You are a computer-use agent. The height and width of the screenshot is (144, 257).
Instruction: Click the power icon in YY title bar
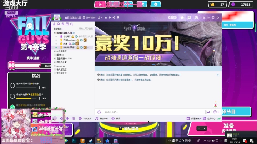pyautogui.click(x=218, y=17)
